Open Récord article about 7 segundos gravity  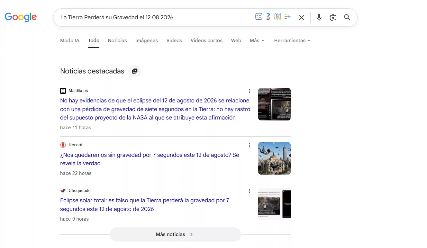pyautogui.click(x=150, y=159)
